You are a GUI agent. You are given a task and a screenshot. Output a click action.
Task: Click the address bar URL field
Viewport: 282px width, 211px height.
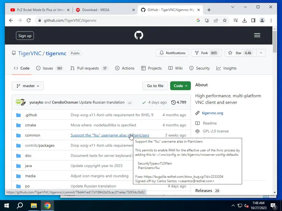click(x=115, y=20)
